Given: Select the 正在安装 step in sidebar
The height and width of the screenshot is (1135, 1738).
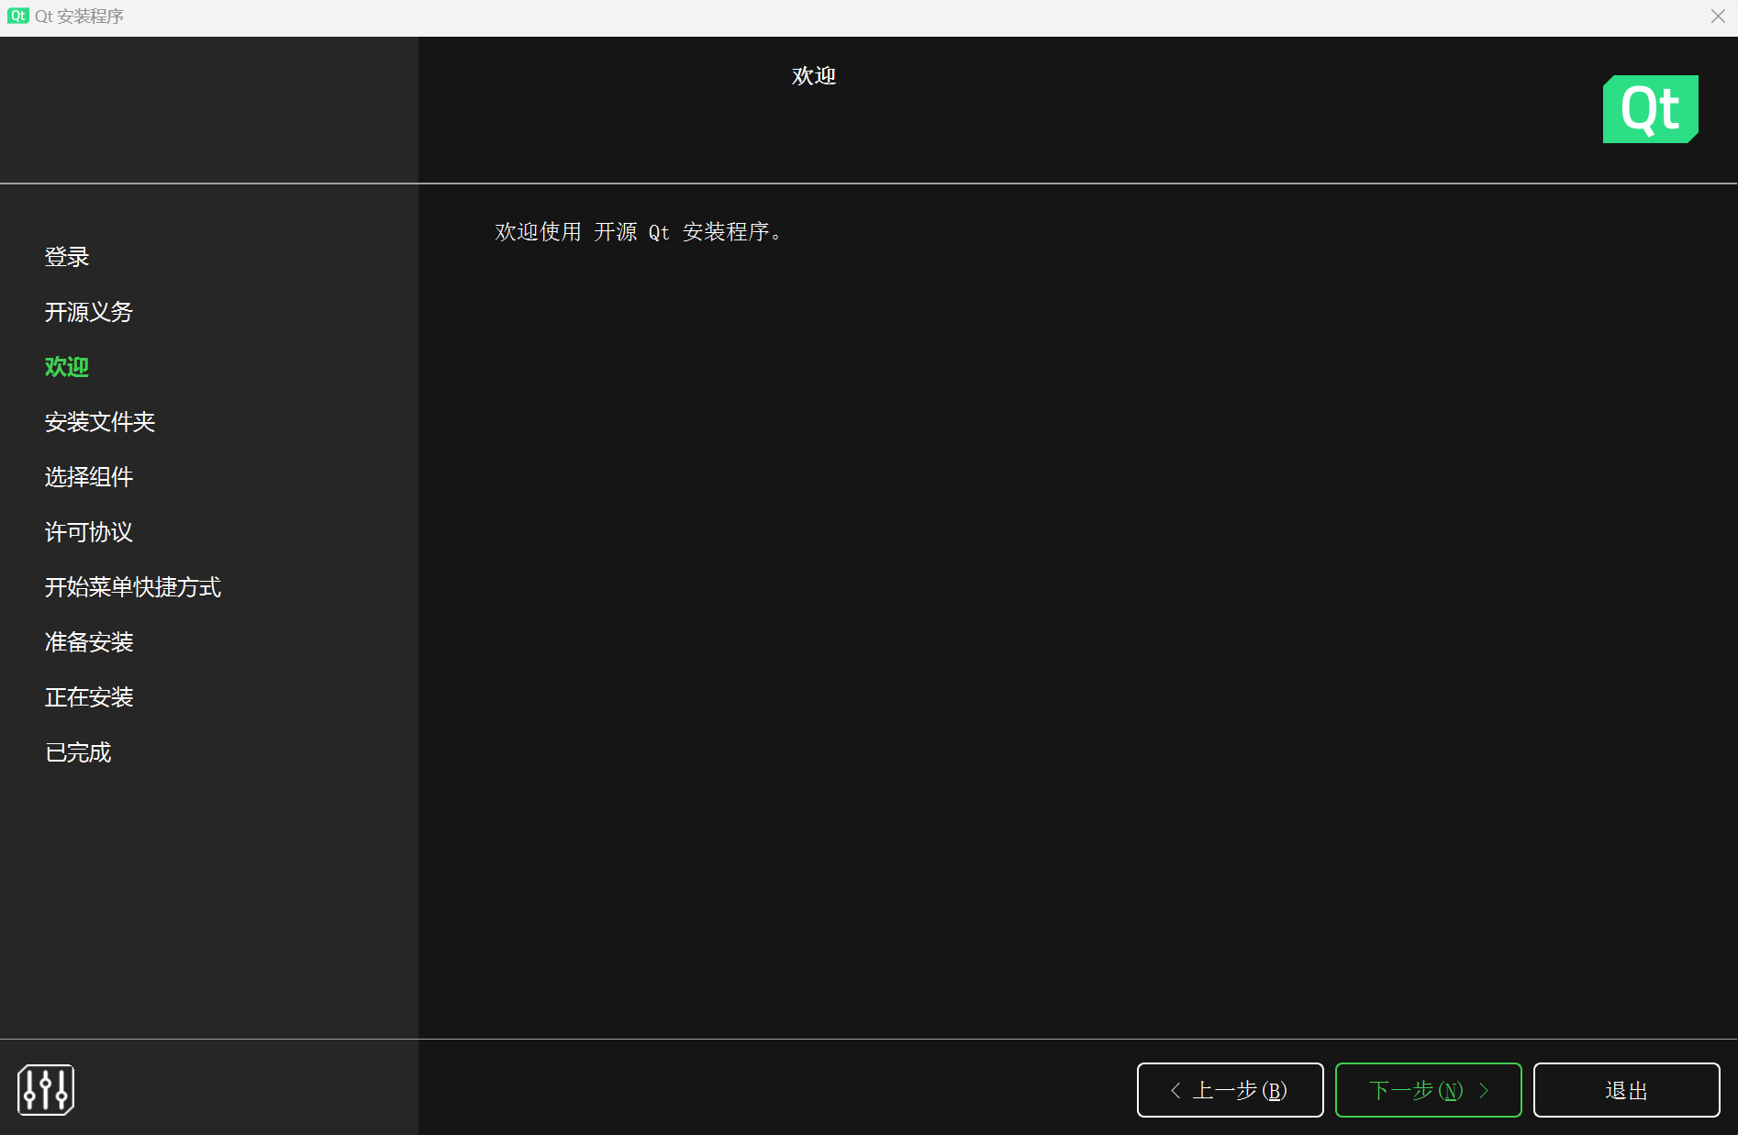Looking at the screenshot, I should click(89, 697).
